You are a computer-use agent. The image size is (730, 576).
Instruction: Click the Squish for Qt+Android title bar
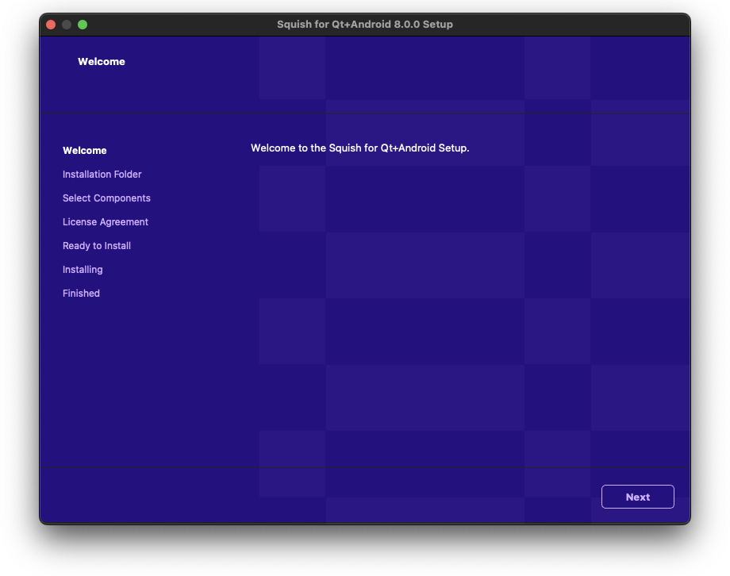coord(364,25)
